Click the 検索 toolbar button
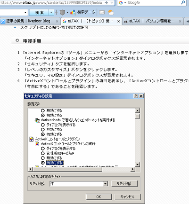Image resolution: width=189 pixels, height=204 pixels. (x=39, y=13)
